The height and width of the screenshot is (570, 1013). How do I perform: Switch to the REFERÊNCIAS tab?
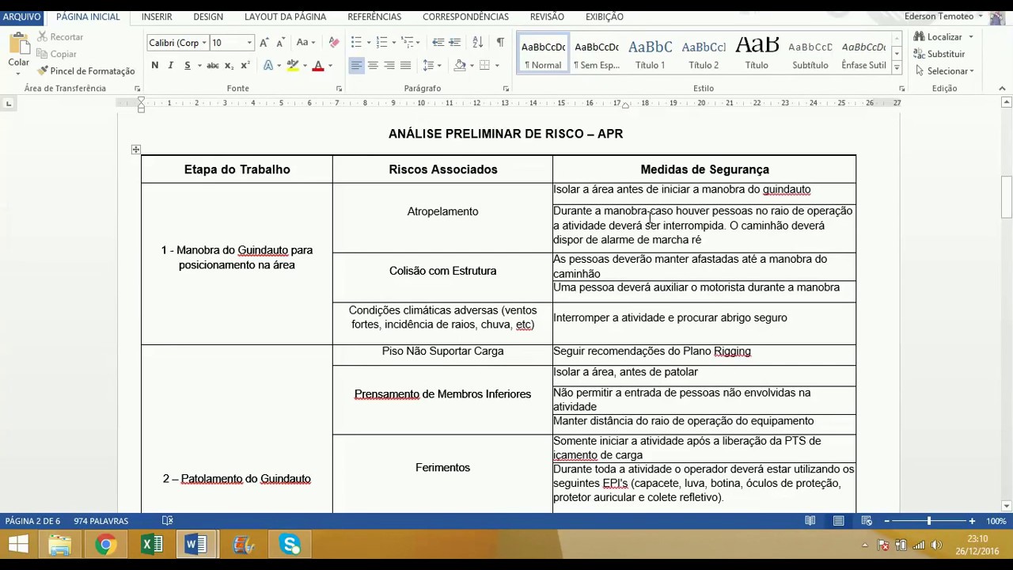(374, 17)
